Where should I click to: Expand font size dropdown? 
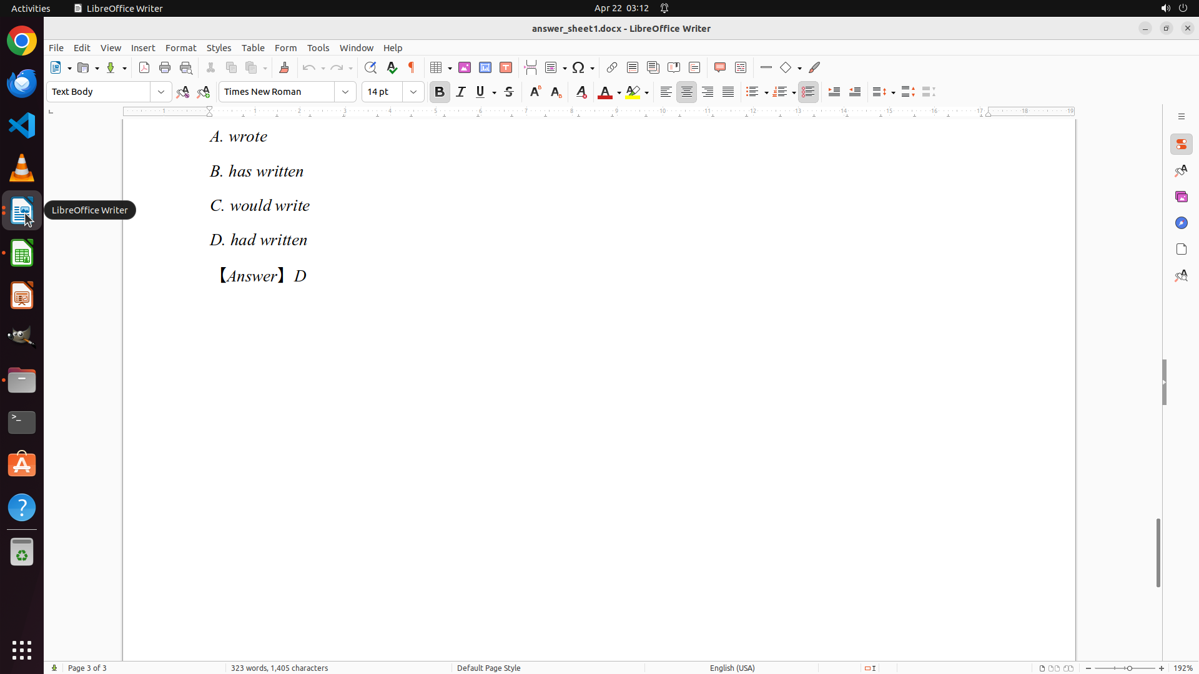tap(413, 92)
